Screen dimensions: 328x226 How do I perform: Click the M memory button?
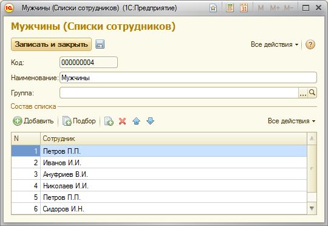tap(261, 8)
